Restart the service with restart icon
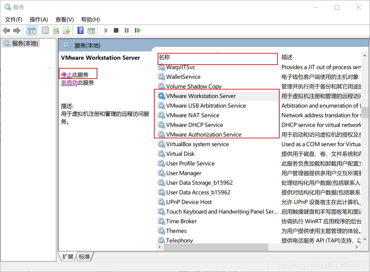Viewport: 370px width, 272px height. (137, 30)
